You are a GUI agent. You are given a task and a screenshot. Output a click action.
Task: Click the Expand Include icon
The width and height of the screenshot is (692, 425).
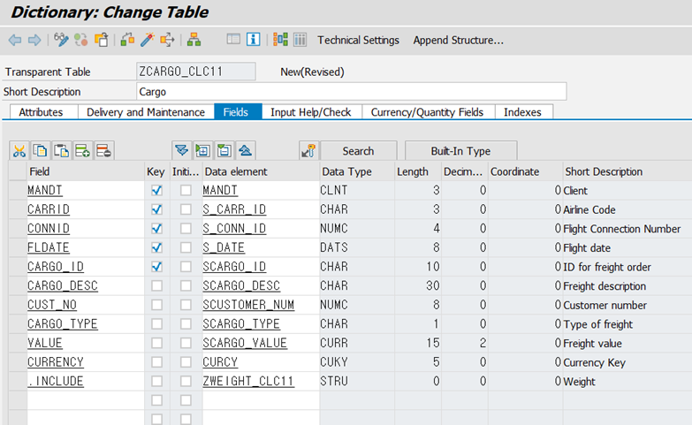pos(181,151)
